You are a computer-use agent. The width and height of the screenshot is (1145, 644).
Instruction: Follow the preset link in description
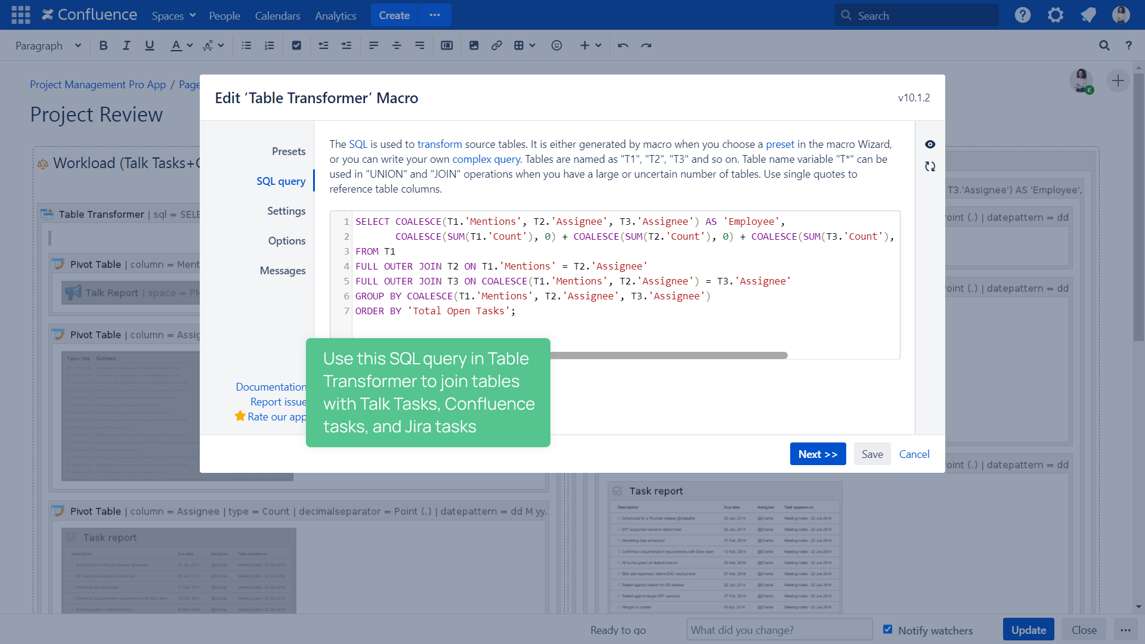[779, 144]
